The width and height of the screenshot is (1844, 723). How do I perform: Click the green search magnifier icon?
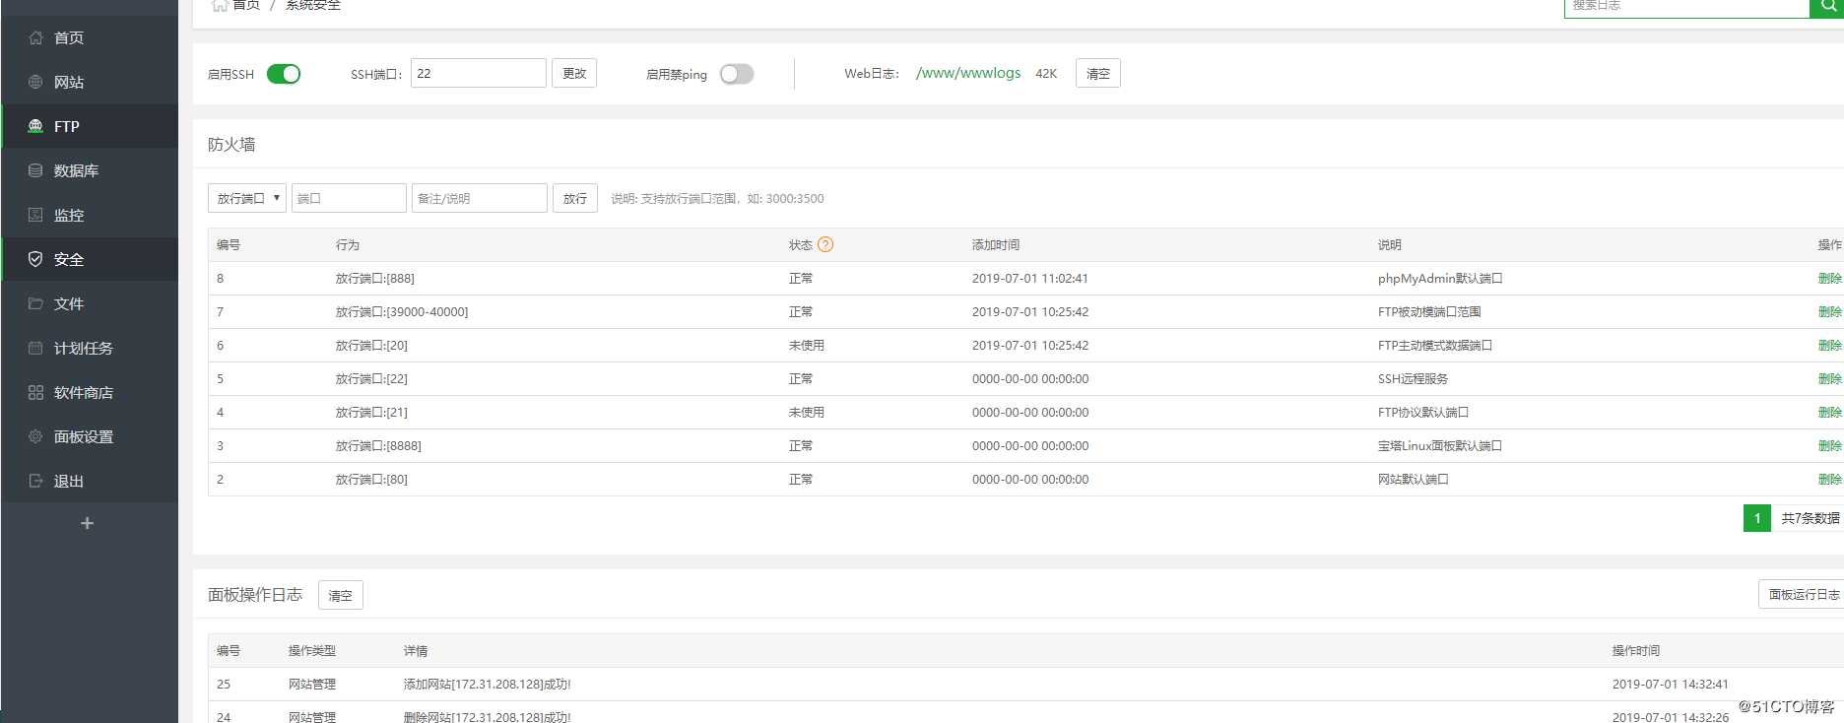coord(1827,6)
